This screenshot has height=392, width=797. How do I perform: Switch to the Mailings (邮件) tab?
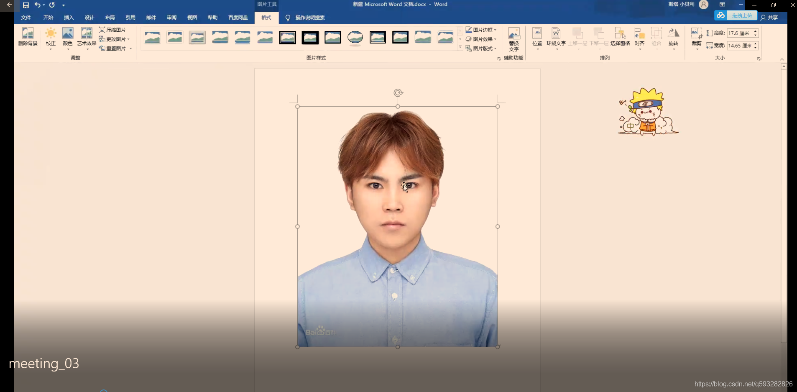coord(151,18)
